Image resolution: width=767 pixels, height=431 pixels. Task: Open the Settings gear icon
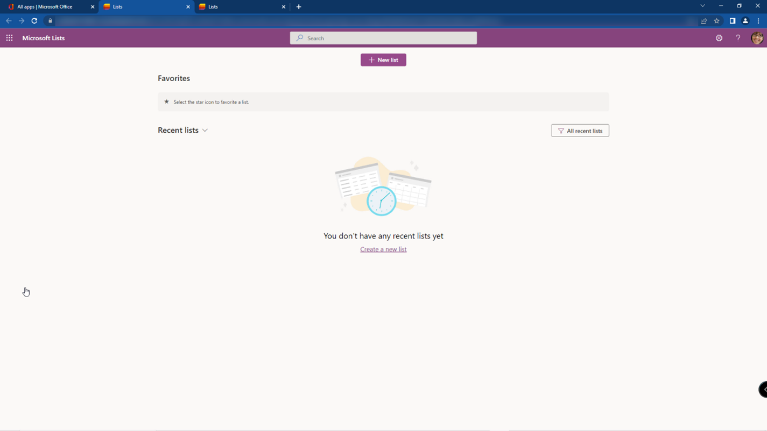point(719,38)
